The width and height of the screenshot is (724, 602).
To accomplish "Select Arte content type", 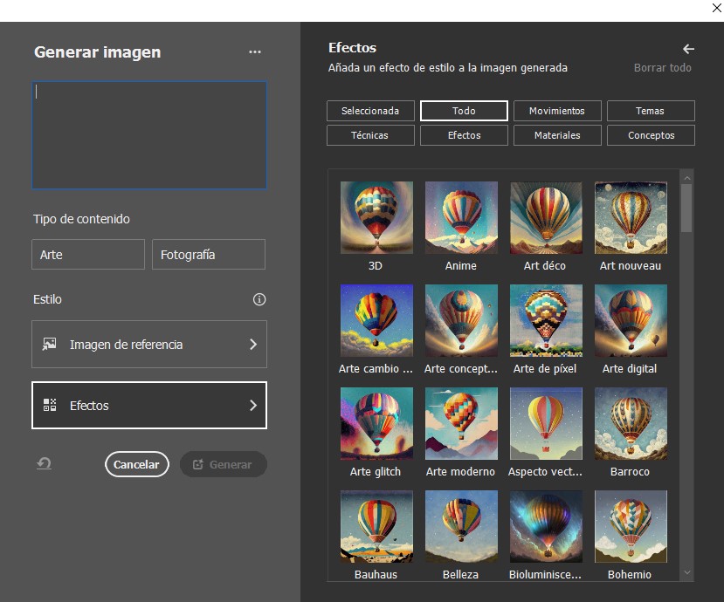I will coord(88,255).
